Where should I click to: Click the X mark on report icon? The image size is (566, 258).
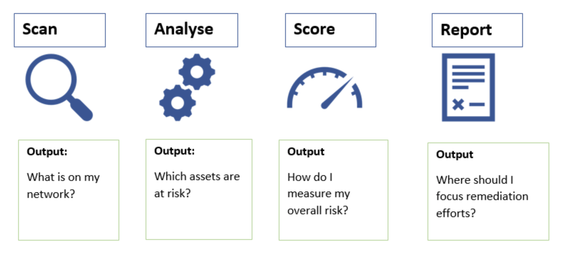click(x=458, y=104)
